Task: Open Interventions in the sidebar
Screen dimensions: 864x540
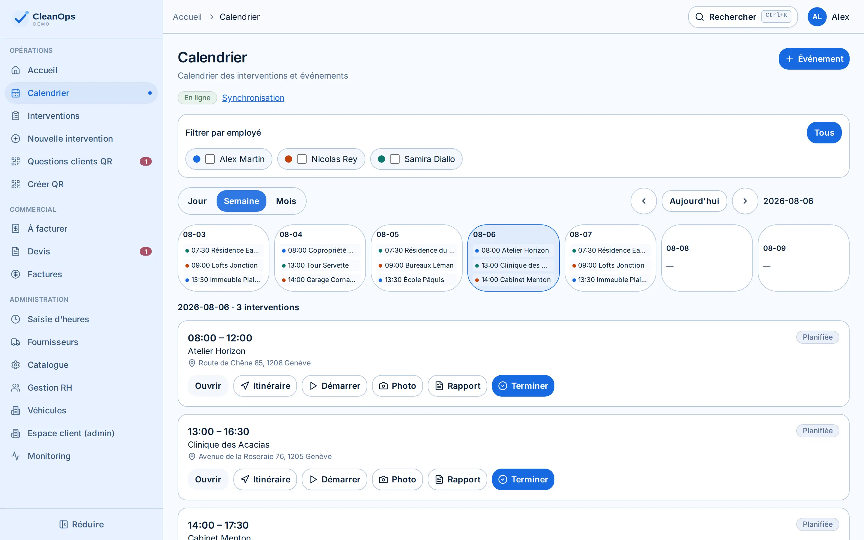Action: point(81,116)
